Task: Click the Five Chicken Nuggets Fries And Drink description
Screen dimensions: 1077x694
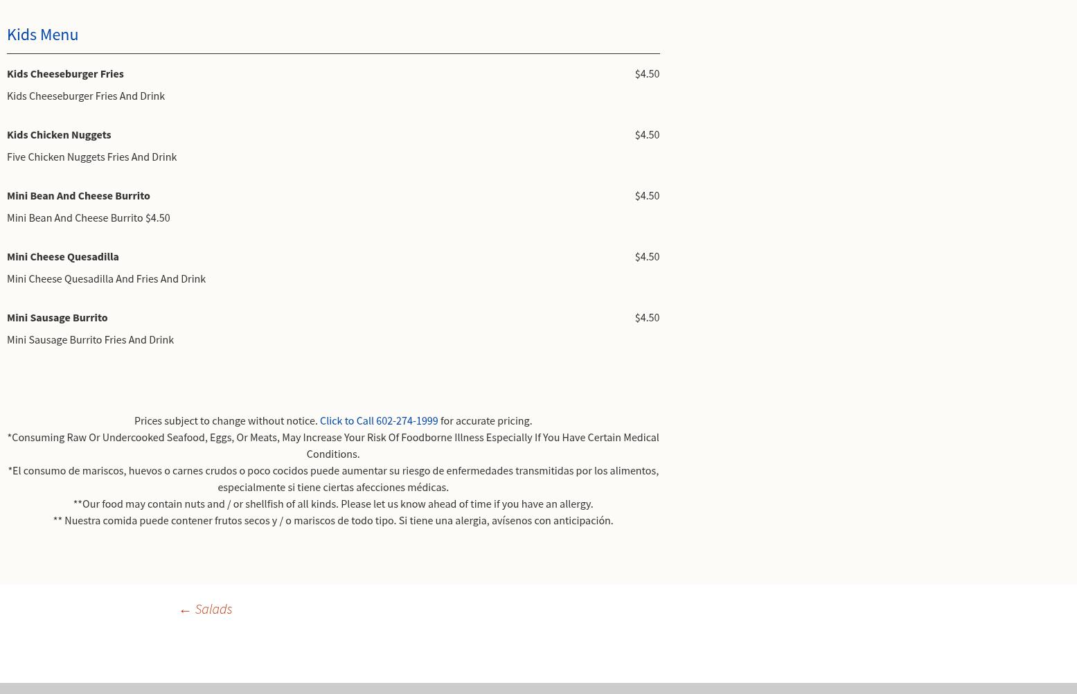Action: coord(91,157)
